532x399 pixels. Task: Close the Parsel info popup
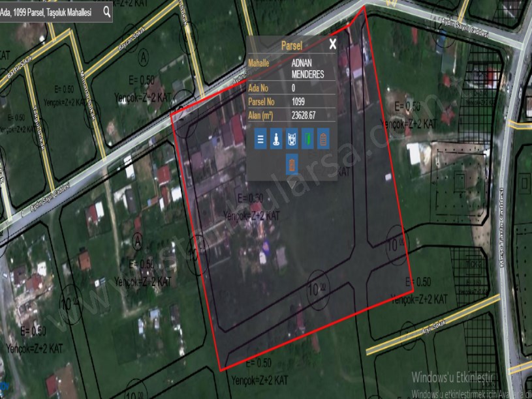[333, 44]
